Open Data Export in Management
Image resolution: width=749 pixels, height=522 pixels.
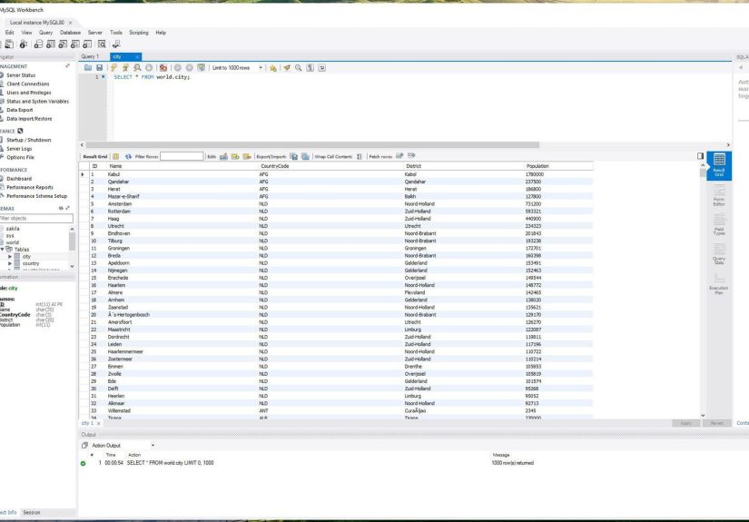tap(20, 110)
